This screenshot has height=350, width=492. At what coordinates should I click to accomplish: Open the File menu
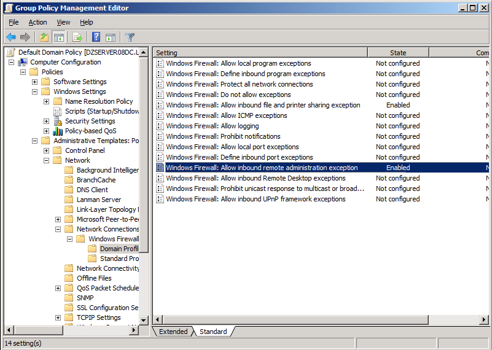click(x=14, y=22)
